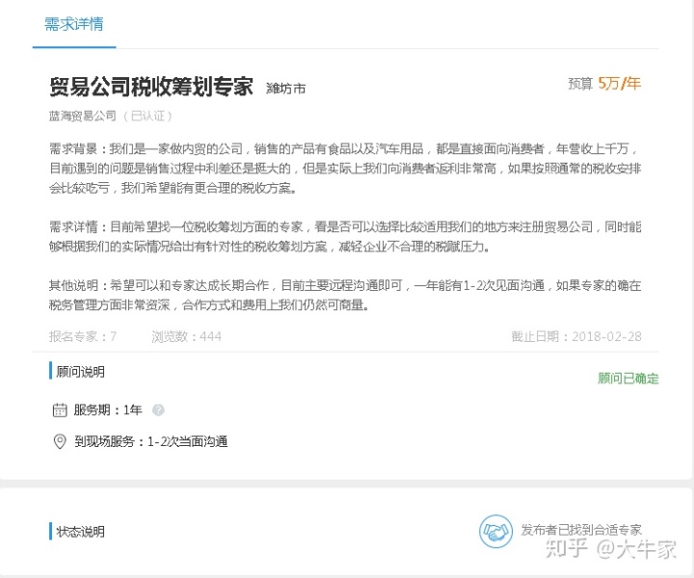Open the 蓝海贸易公司 company link
This screenshot has height=578, width=694.
[x=82, y=116]
